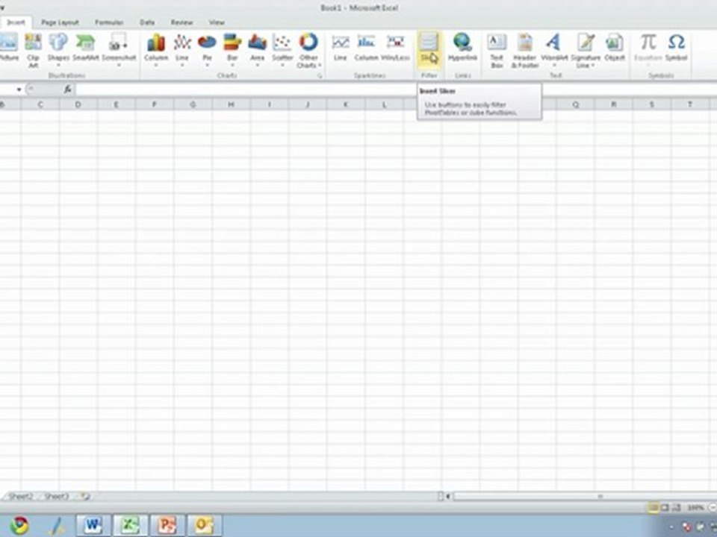Insert a Column sparkline
This screenshot has width=717, height=537.
[366, 48]
